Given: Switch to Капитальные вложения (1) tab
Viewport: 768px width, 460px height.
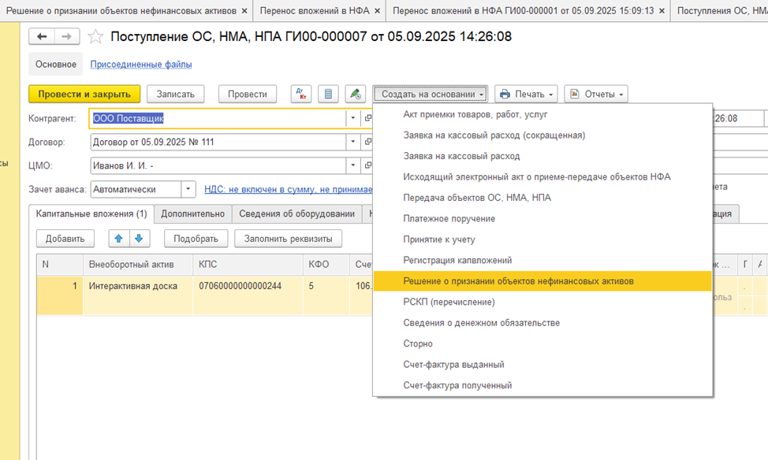Looking at the screenshot, I should 91,213.
